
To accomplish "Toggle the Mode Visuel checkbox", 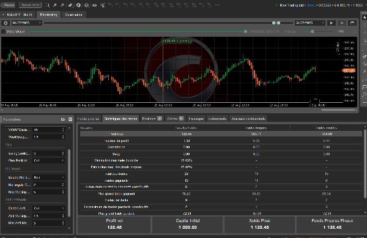I will [4, 31].
